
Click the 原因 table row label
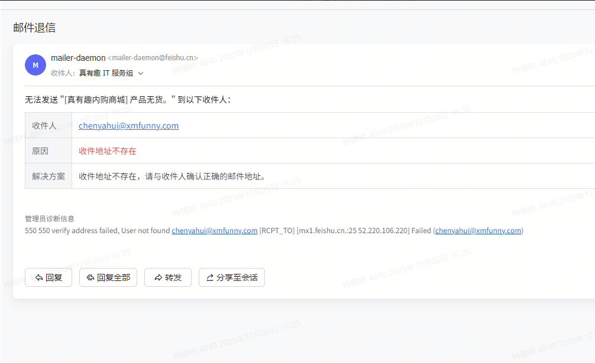click(x=40, y=151)
